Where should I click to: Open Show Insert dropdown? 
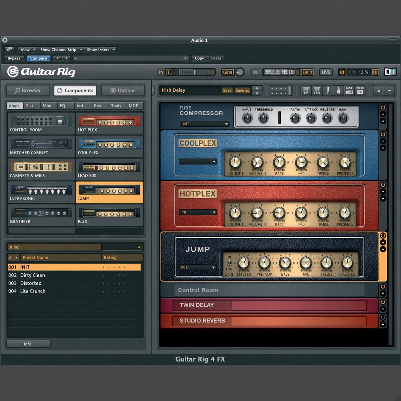[101, 50]
